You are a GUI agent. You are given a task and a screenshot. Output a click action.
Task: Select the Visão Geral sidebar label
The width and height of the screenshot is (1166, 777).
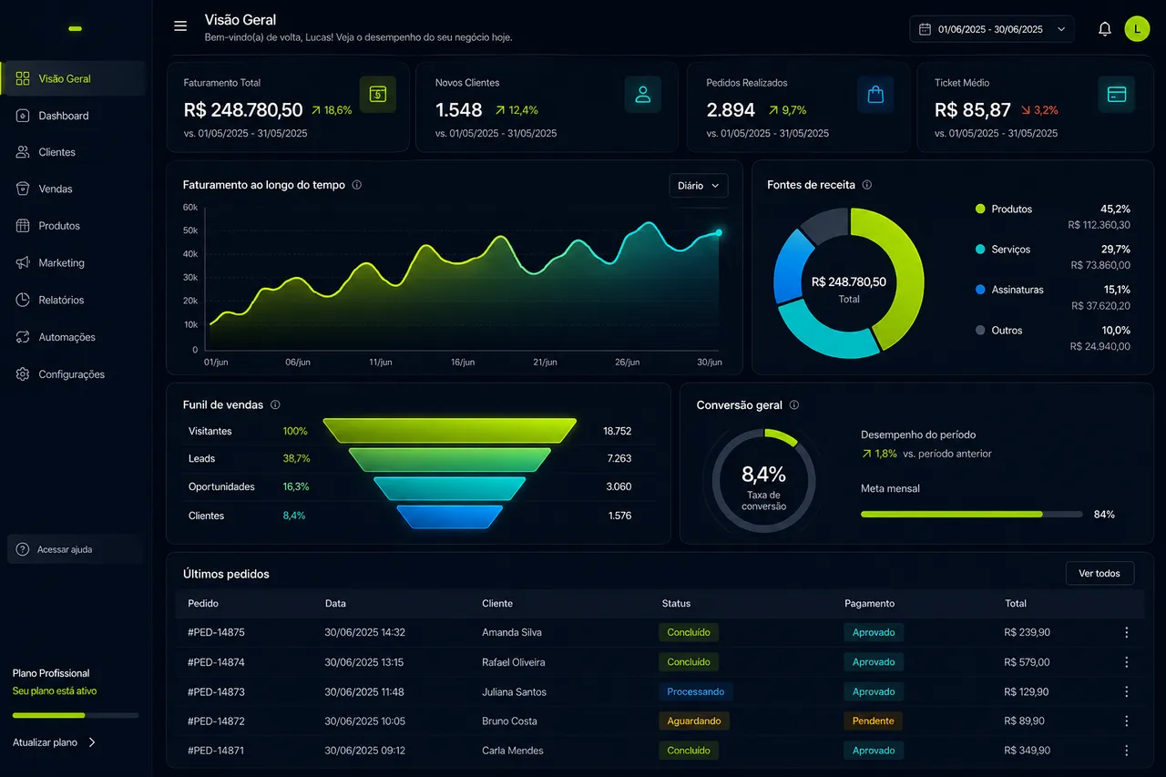tap(65, 79)
